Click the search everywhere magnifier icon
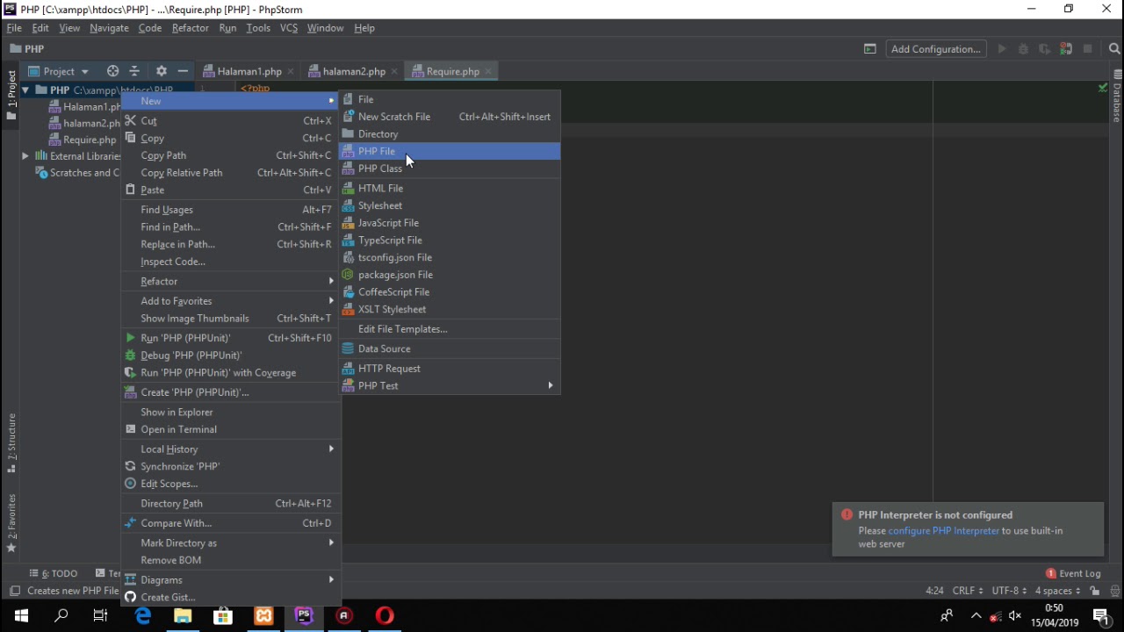 point(1114,49)
